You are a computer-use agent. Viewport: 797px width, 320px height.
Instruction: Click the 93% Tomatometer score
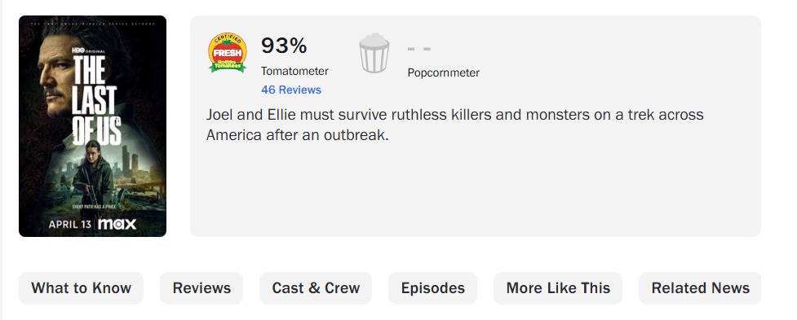pos(284,46)
